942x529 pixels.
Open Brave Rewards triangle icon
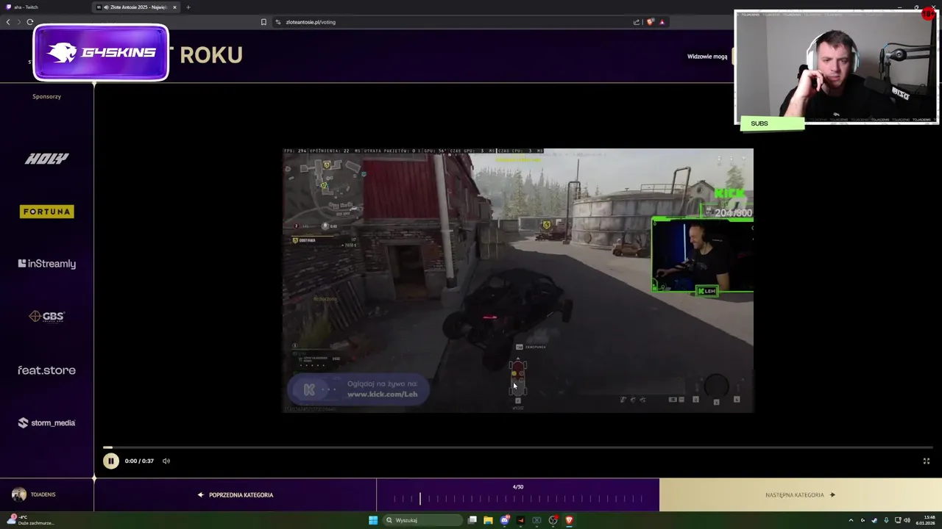click(662, 22)
